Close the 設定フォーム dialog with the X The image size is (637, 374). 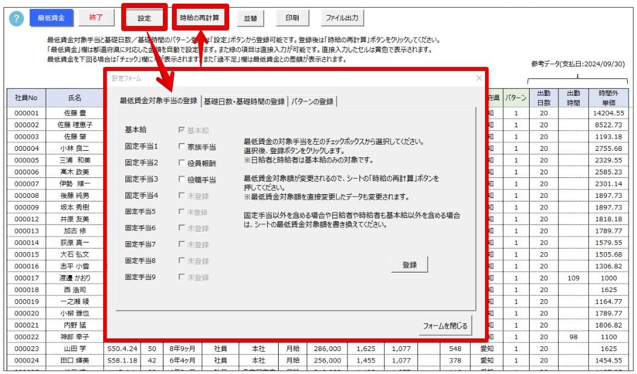pyautogui.click(x=479, y=78)
